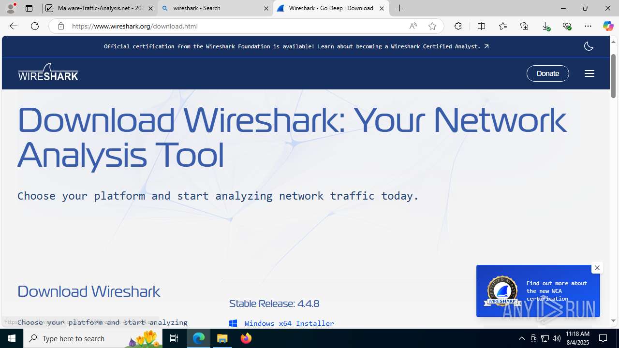
Task: Close the Wireshark Download tab
Action: [382, 8]
